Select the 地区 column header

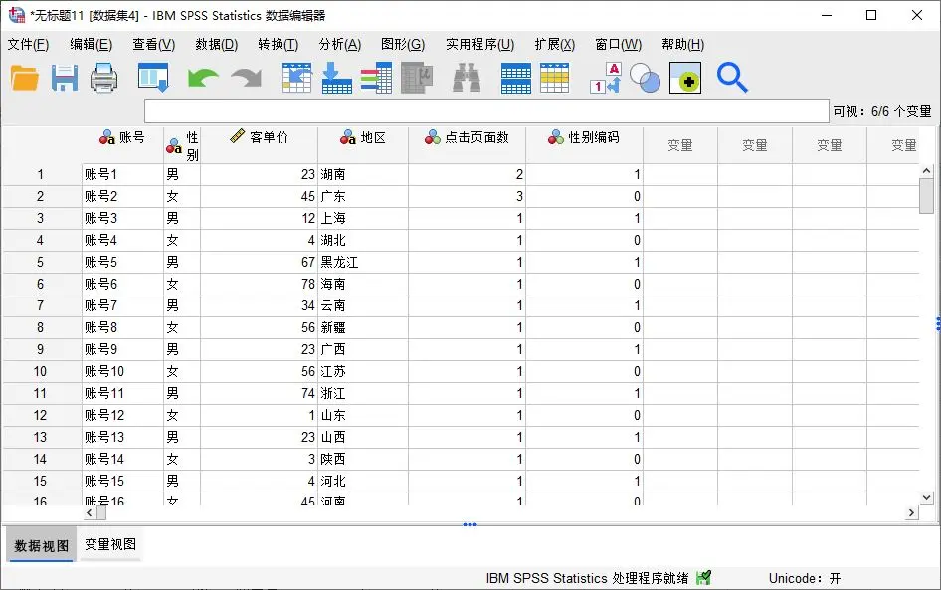[363, 145]
